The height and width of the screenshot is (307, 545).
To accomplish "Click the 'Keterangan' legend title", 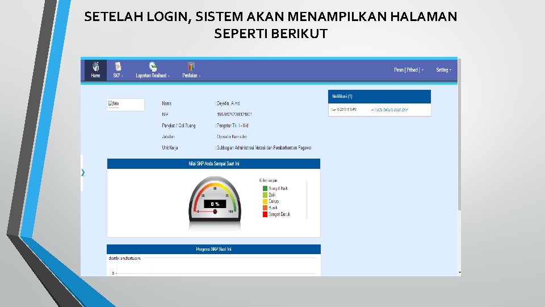I will click(268, 181).
